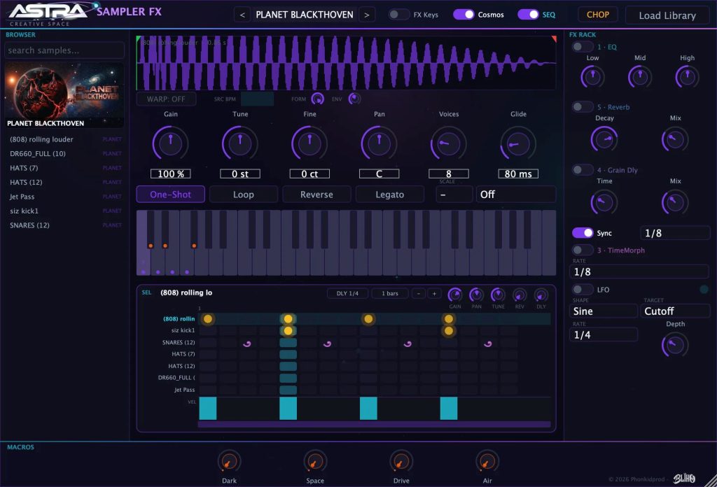This screenshot has height=487, width=717.
Task: Turn off the delay Sync toggle
Action: (583, 233)
